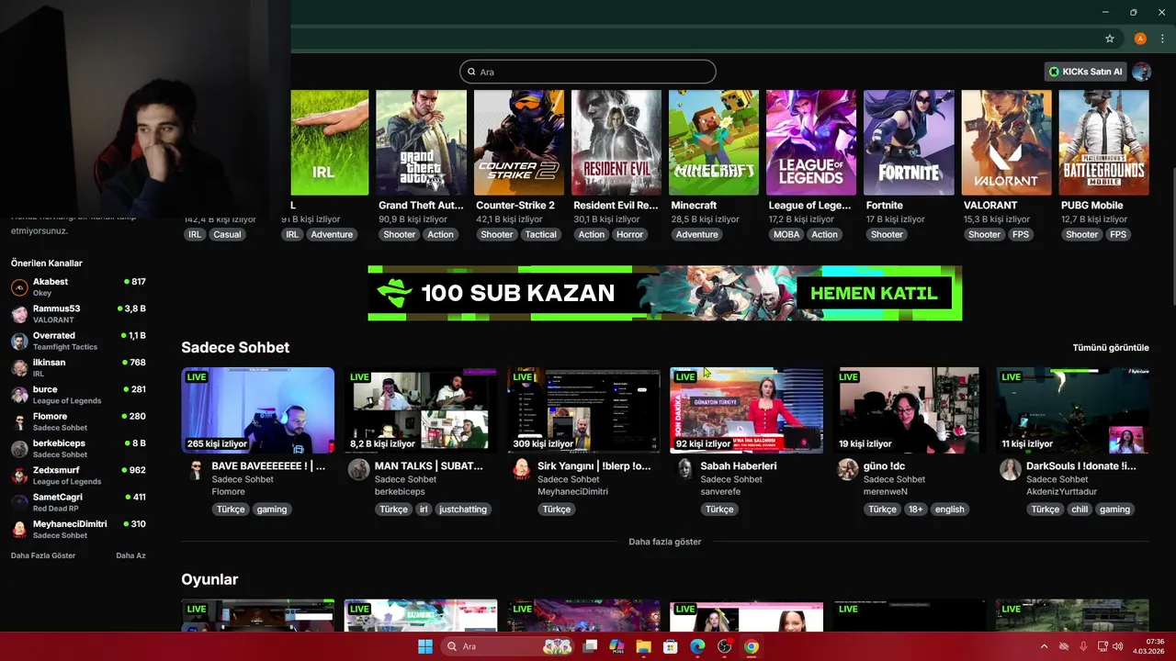Open the VALORANT category cover
This screenshot has height=661, width=1176.
click(1006, 142)
